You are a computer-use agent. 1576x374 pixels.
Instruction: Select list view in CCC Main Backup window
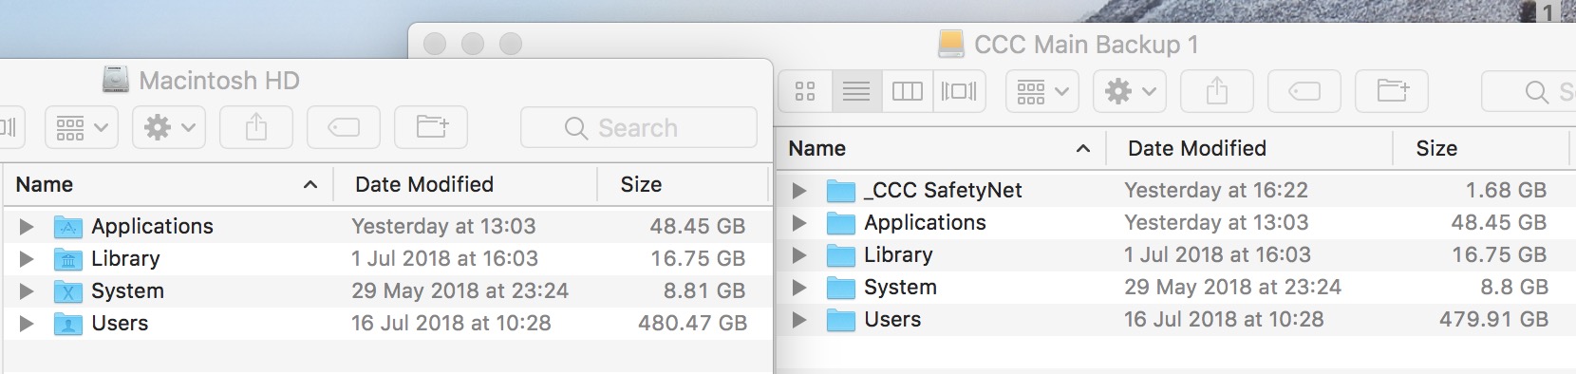[x=856, y=91]
